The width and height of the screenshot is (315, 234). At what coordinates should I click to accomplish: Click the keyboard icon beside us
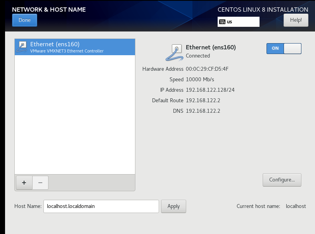[x=222, y=22]
